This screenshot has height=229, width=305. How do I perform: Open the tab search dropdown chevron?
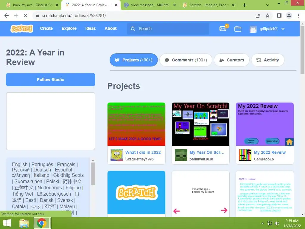click(268, 5)
